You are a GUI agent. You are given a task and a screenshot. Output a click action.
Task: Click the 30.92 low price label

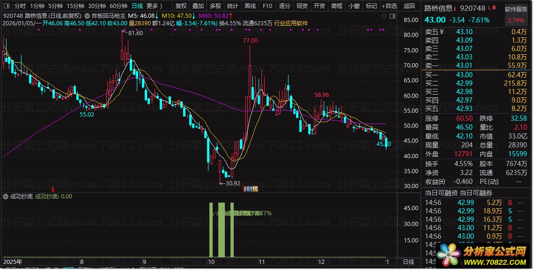[233, 183]
